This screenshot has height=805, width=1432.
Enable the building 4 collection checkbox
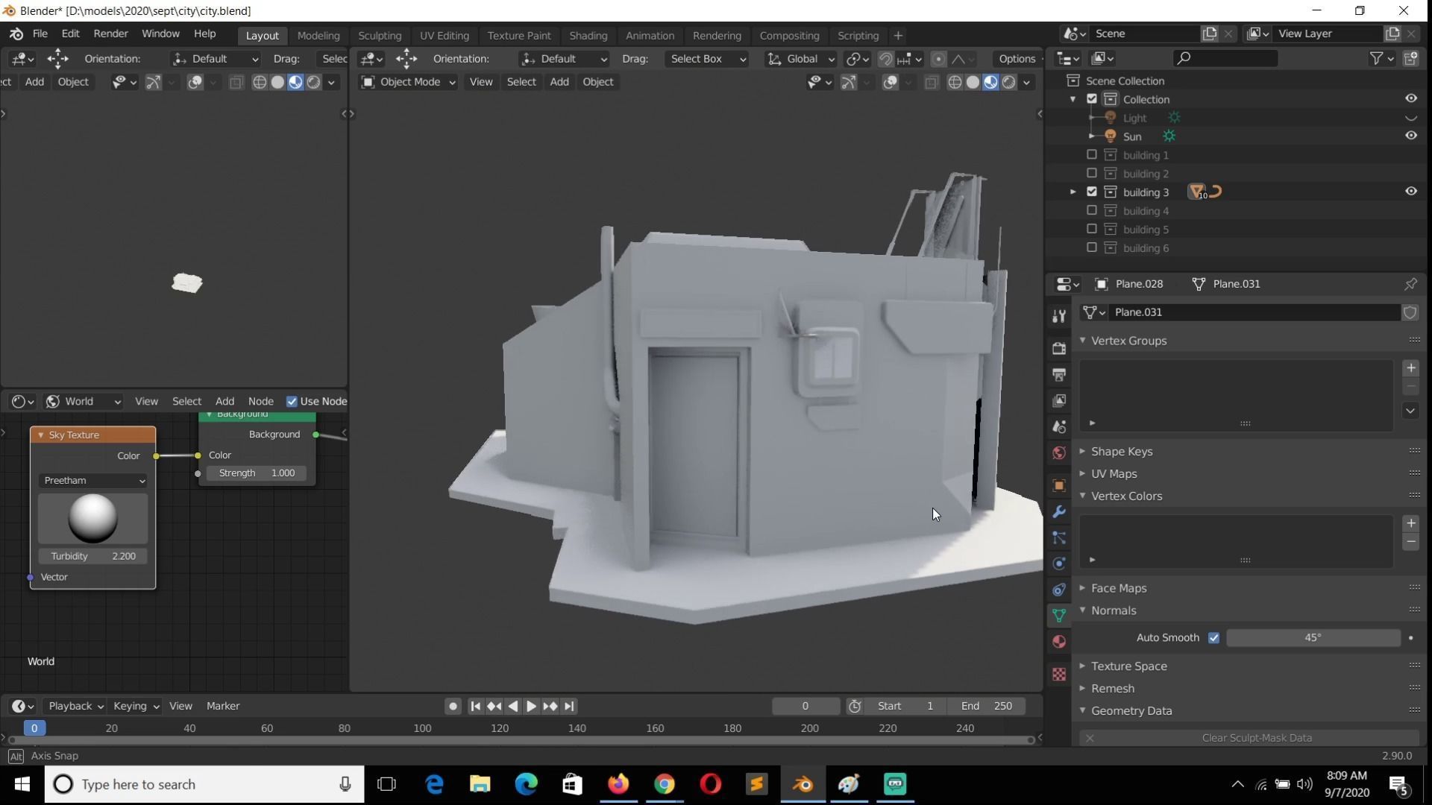click(x=1092, y=210)
